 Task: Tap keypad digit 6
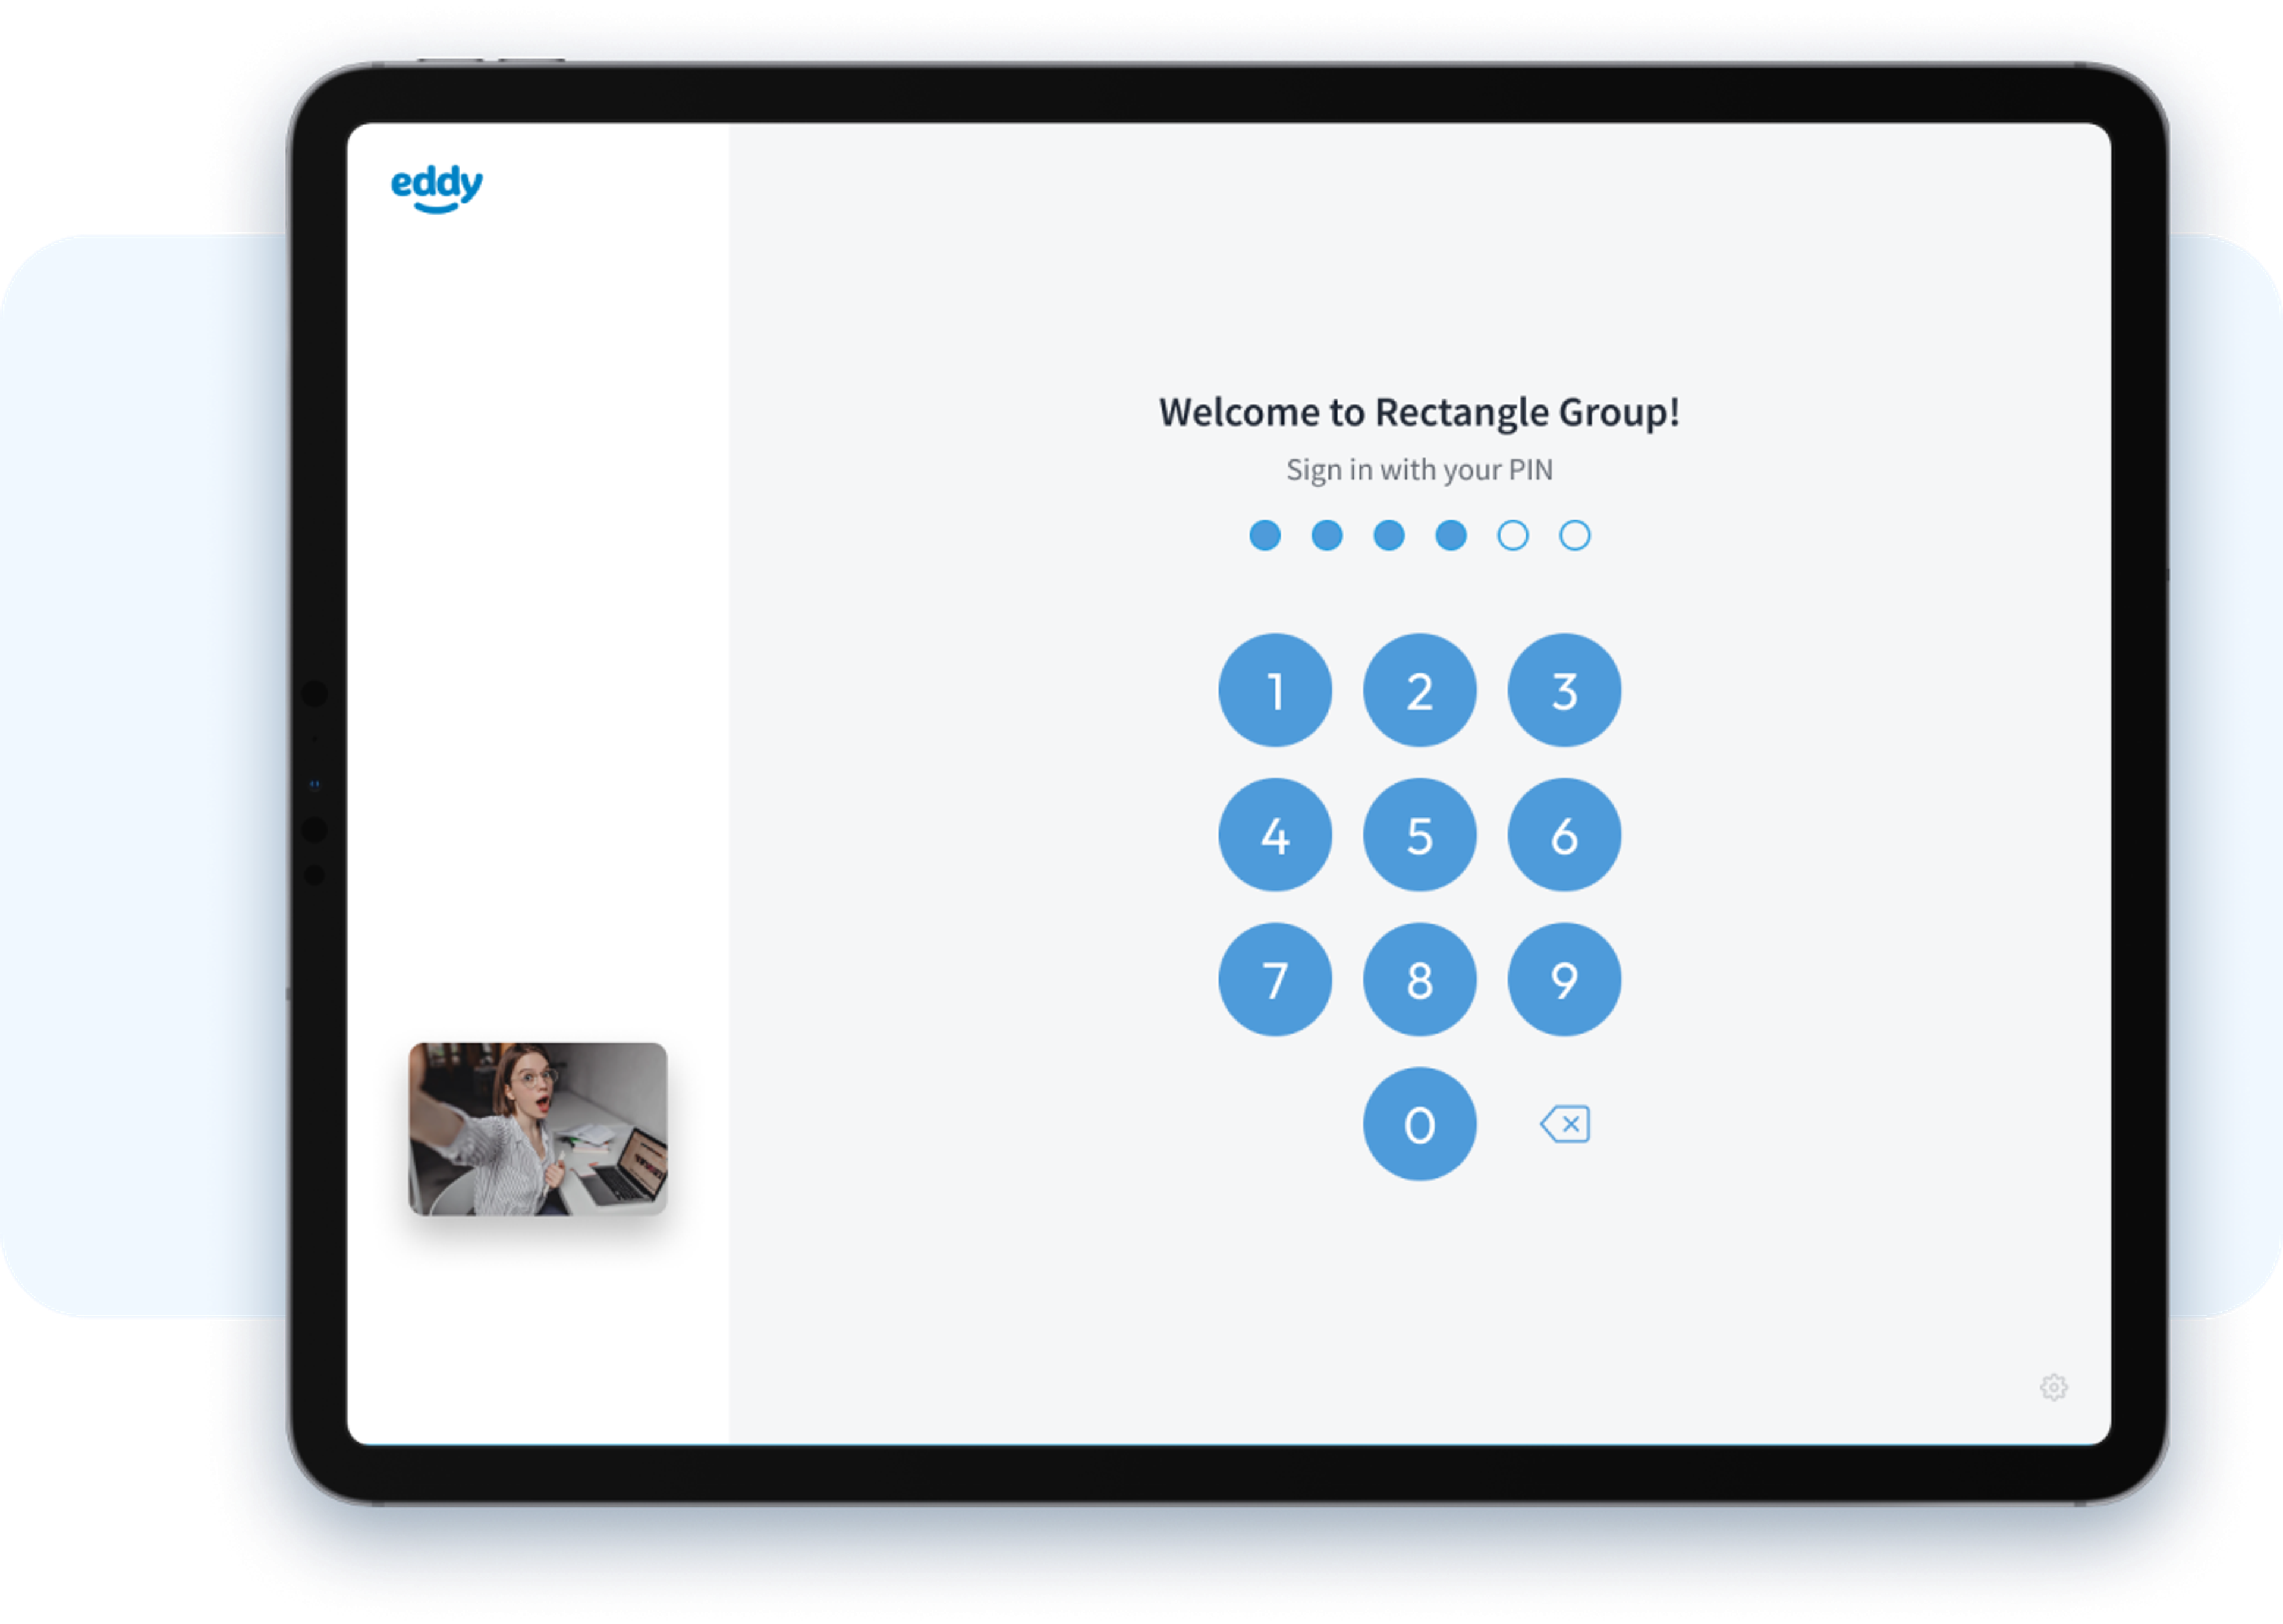click(1564, 835)
